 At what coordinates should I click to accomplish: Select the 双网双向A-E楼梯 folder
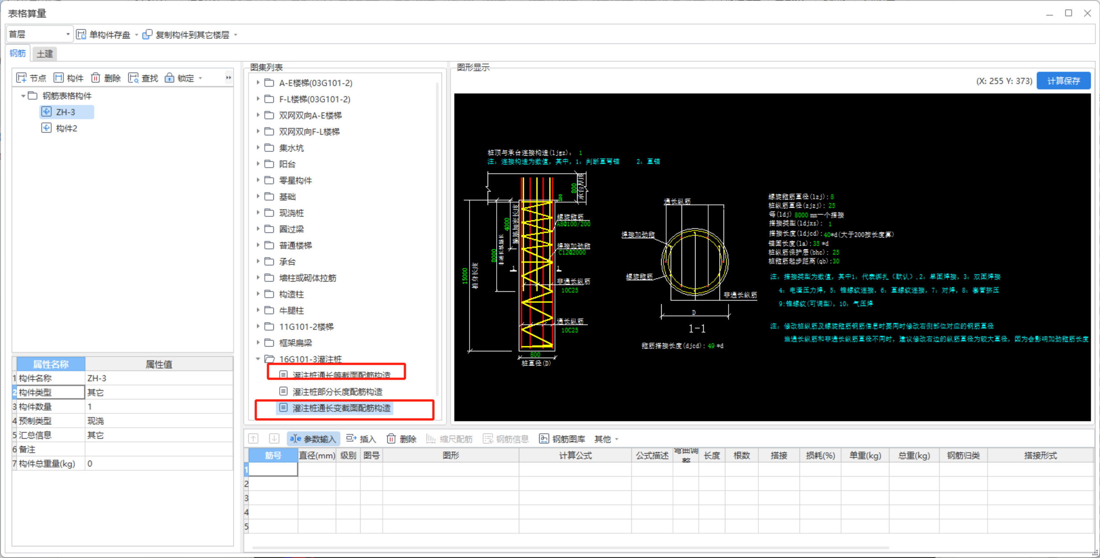tap(310, 115)
